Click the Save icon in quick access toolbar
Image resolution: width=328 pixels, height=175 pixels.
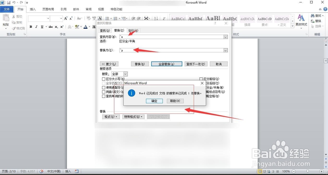[x=9, y=3]
